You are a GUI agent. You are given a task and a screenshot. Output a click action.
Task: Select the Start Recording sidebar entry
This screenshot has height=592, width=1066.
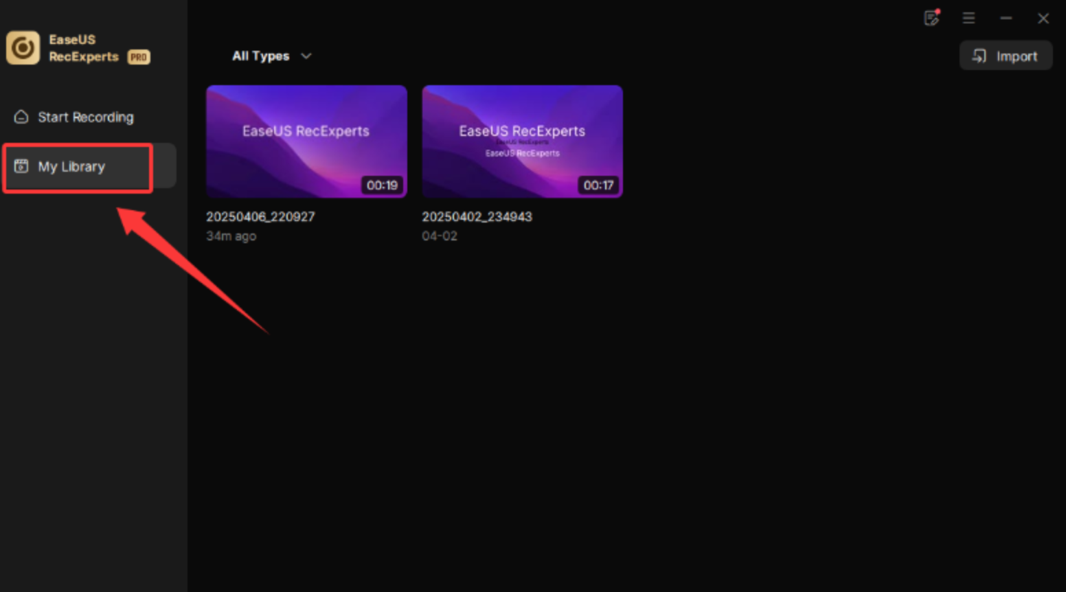click(86, 117)
